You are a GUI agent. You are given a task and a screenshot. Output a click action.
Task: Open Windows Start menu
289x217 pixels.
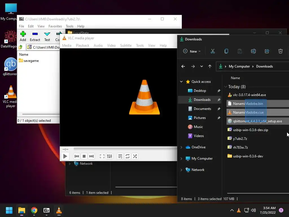coord(9,210)
